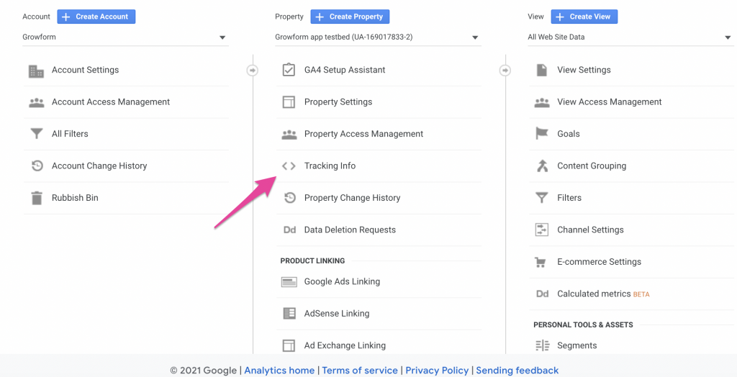737x377 pixels.
Task: Click the Segments icon
Action: tap(543, 346)
